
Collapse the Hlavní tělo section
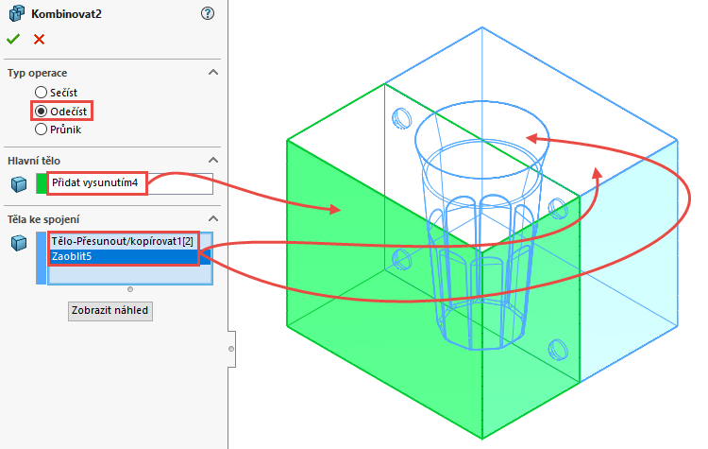point(213,160)
